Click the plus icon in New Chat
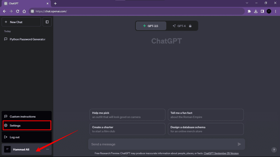The image size is (280, 157). pyautogui.click(x=6, y=22)
